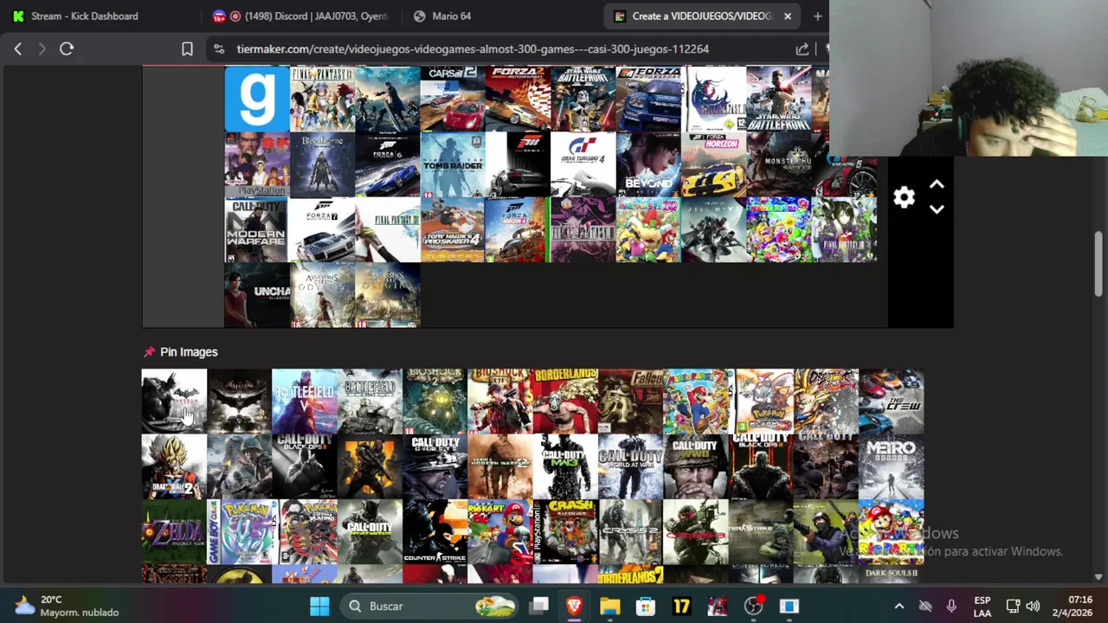The image size is (1108, 623).
Task: Select red Borderlands cover in pool
Action: coord(565,401)
